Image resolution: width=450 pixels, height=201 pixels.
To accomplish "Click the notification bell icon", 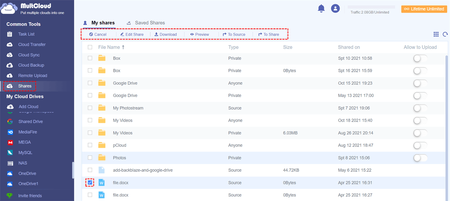I will pyautogui.click(x=321, y=9).
